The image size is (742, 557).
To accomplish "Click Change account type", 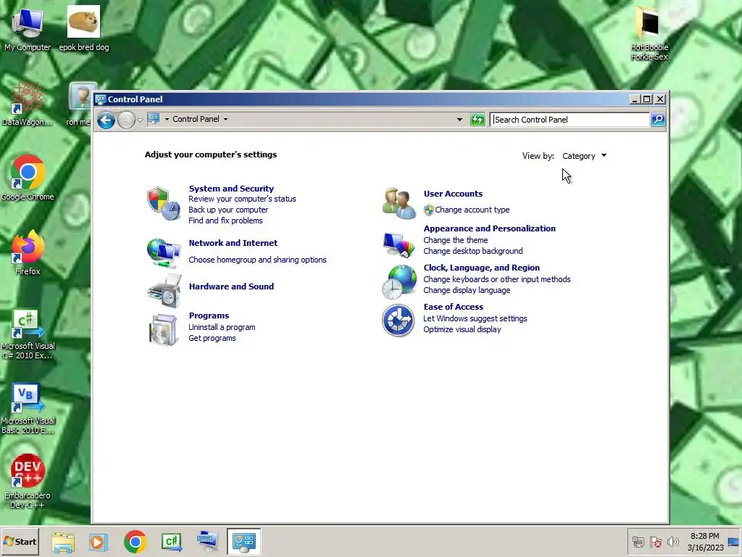I will coord(472,210).
